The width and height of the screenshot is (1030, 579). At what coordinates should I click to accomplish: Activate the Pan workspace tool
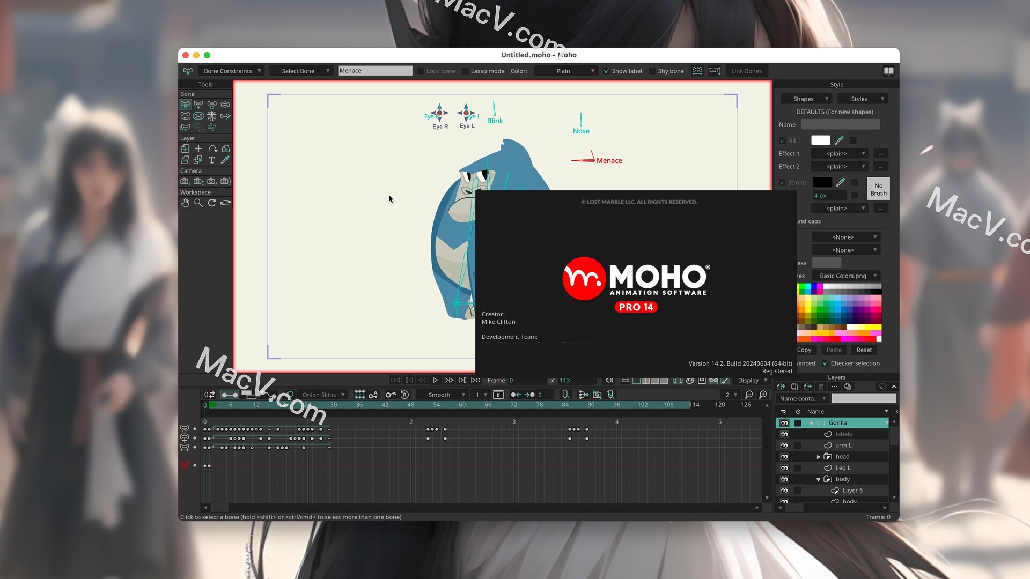pos(185,203)
